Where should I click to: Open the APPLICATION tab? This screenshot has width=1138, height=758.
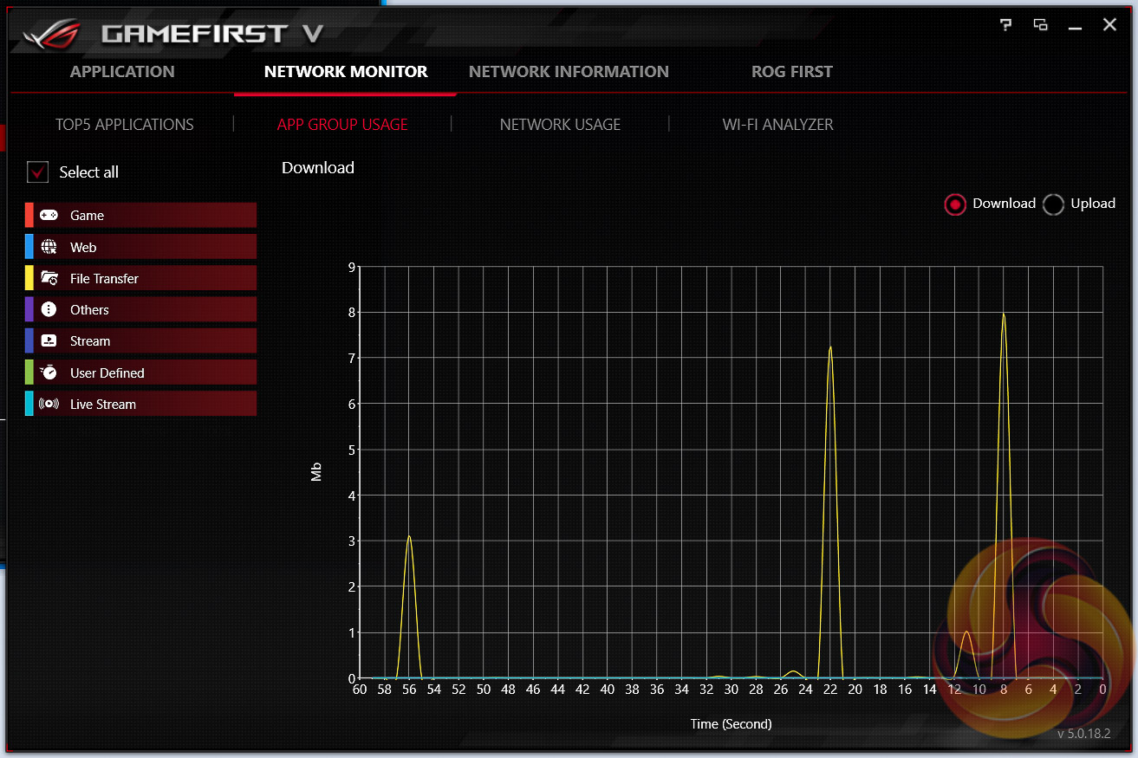(122, 72)
